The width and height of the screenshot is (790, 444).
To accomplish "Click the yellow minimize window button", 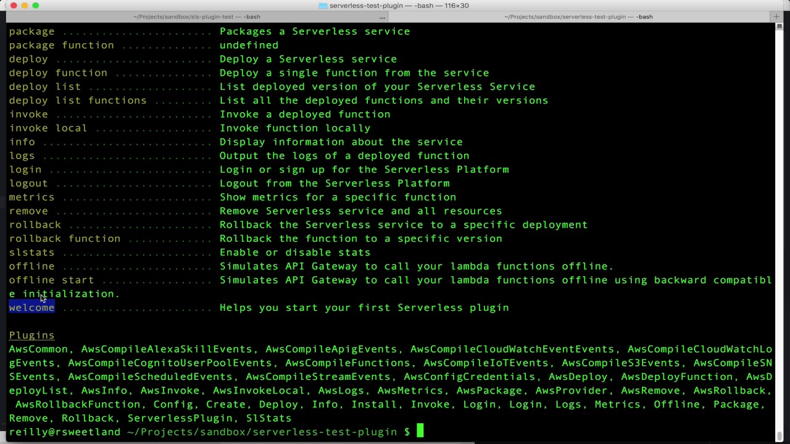I will [x=25, y=6].
